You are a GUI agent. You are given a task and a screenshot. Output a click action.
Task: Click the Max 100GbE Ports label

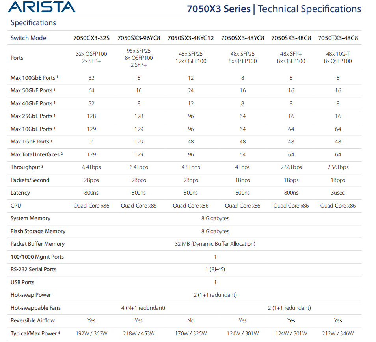(x=34, y=78)
